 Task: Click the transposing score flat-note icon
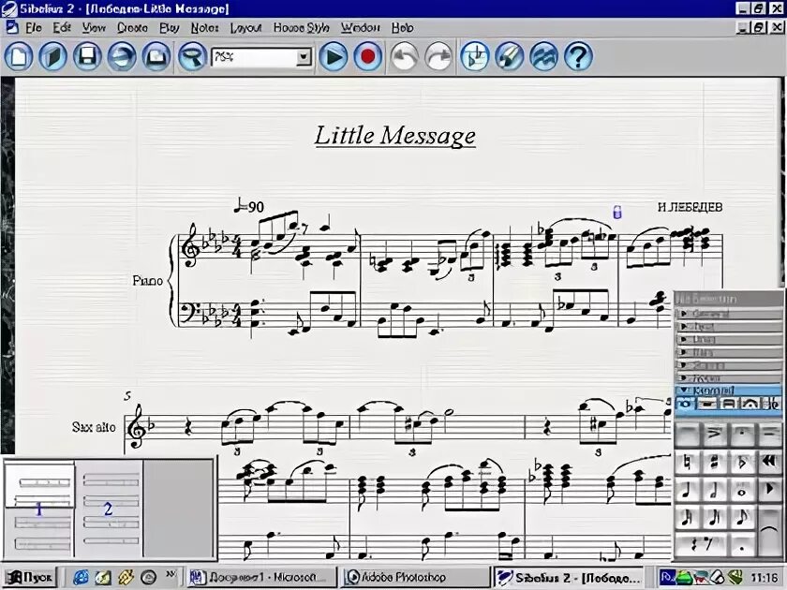tap(475, 56)
